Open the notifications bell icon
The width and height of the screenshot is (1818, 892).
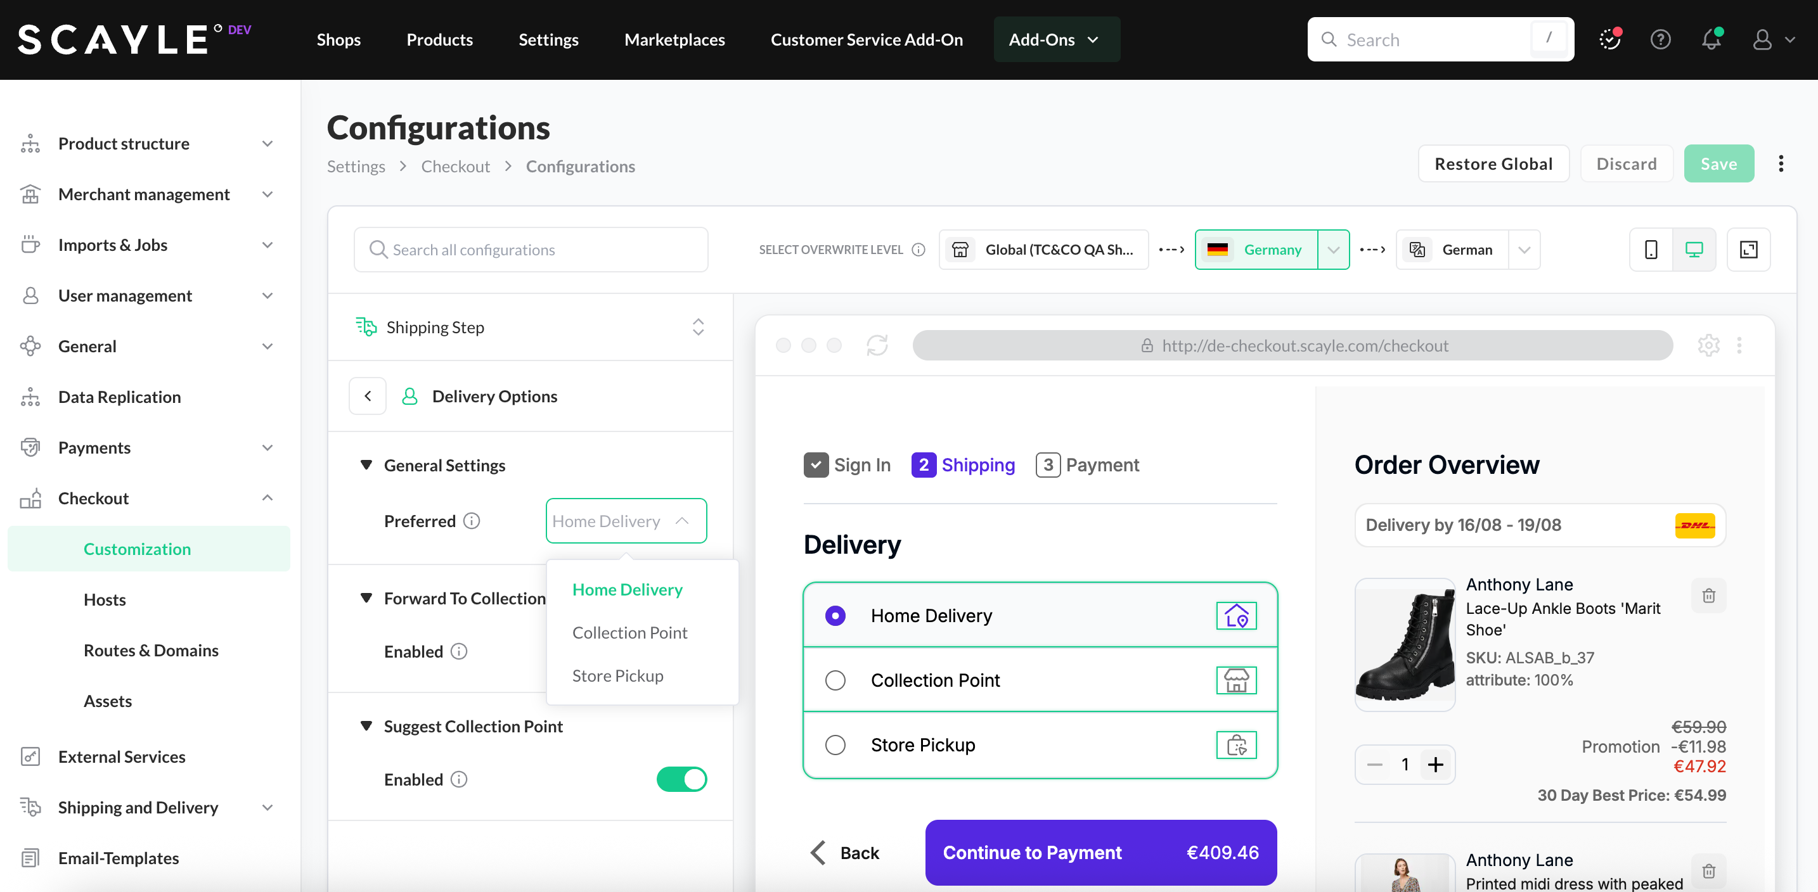1711,39
